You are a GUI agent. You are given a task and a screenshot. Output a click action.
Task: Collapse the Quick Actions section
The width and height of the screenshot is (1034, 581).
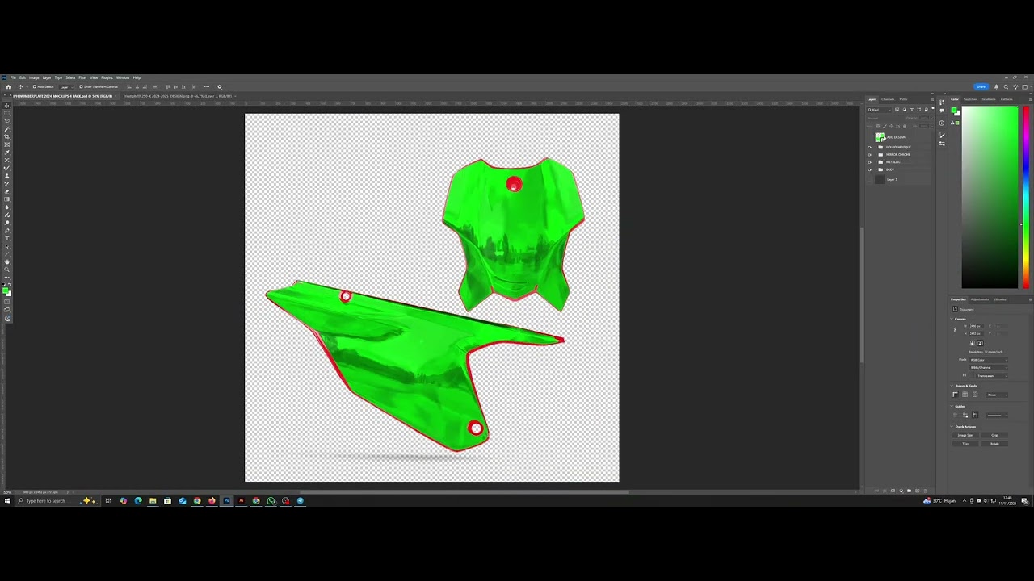pos(951,427)
